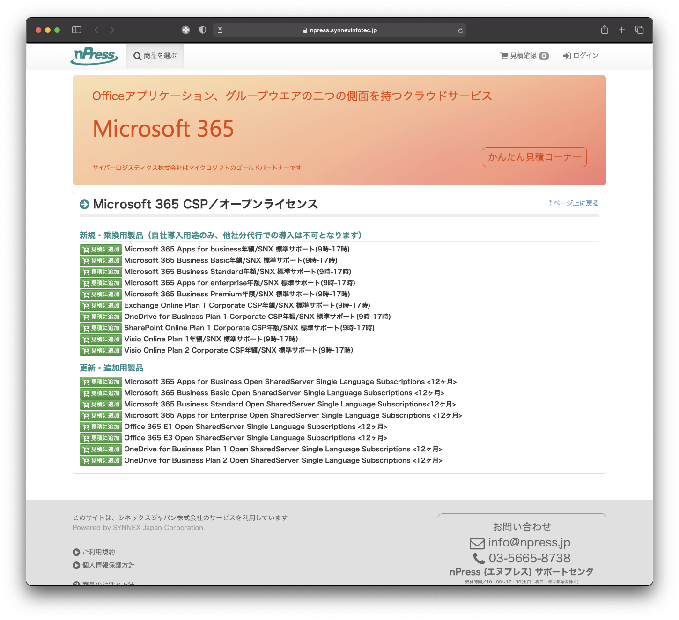Click the text Microsoft 365 Business Premium年額/SNX
679x620 pixels.
(x=199, y=294)
